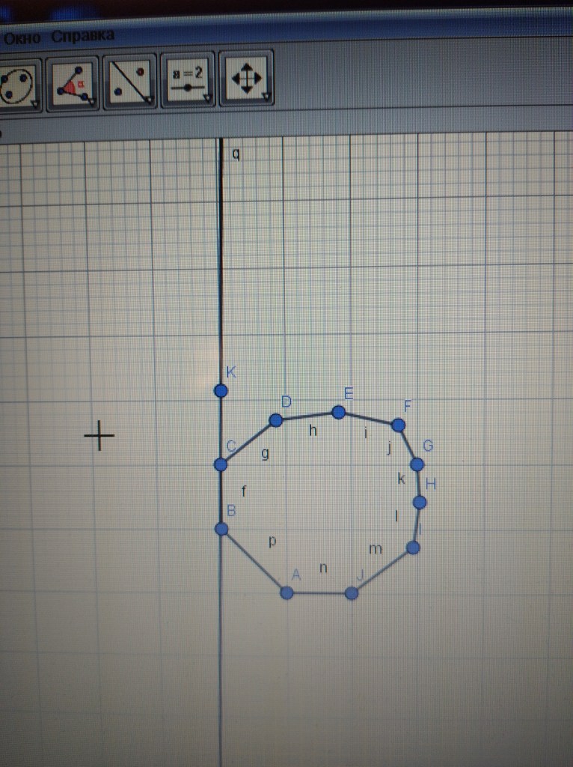This screenshot has height=767, width=573.
Task: Click point K on the vertical line
Action: [221, 391]
